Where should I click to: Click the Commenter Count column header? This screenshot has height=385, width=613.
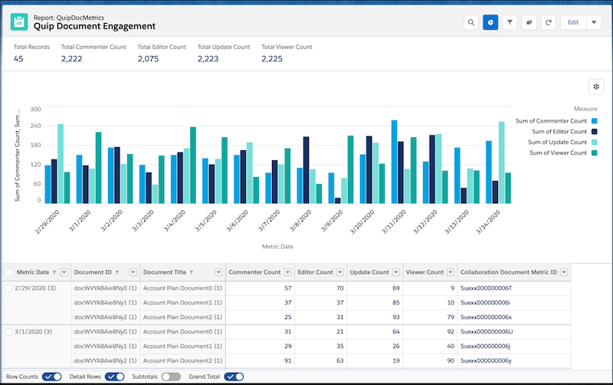coord(254,272)
